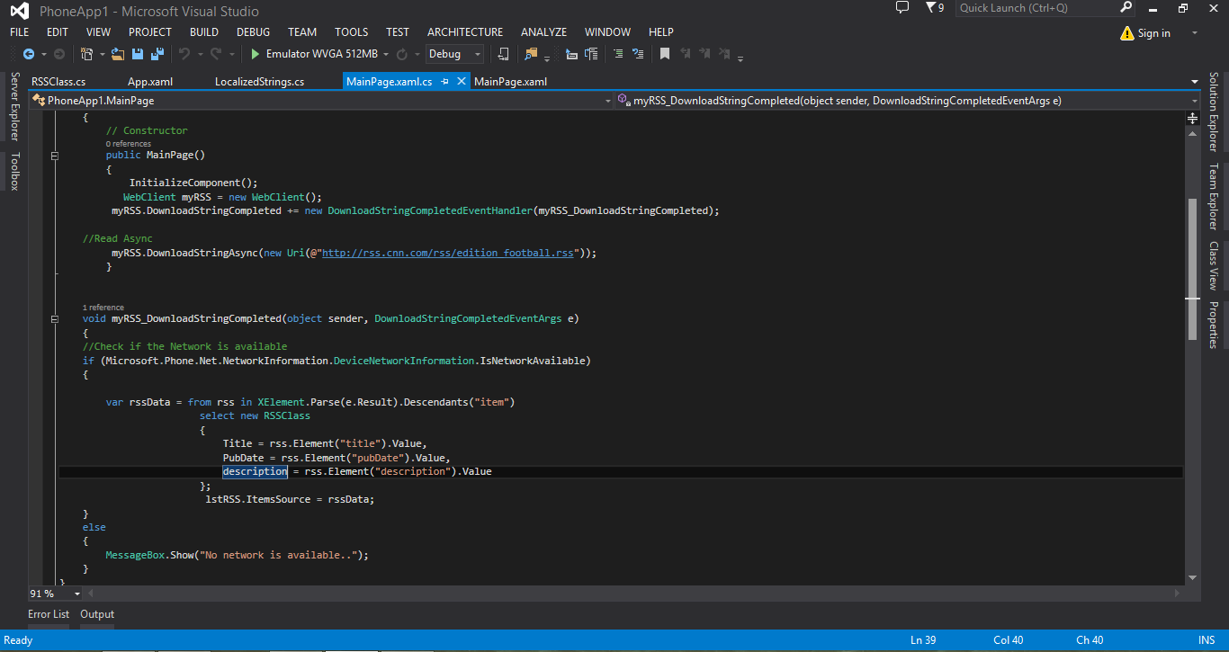Open the ARCHITECTURE menu
The image size is (1229, 652).
pos(465,32)
